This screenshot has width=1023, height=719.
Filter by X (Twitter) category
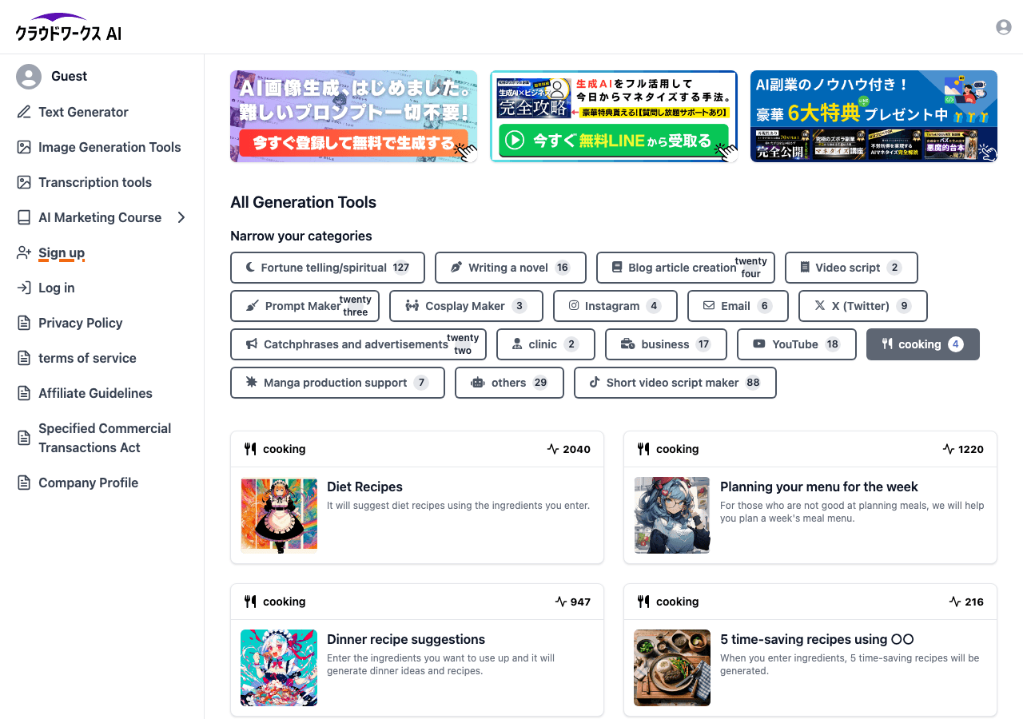click(x=863, y=306)
